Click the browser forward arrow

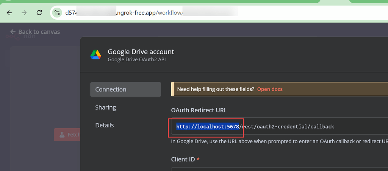pyautogui.click(x=24, y=12)
